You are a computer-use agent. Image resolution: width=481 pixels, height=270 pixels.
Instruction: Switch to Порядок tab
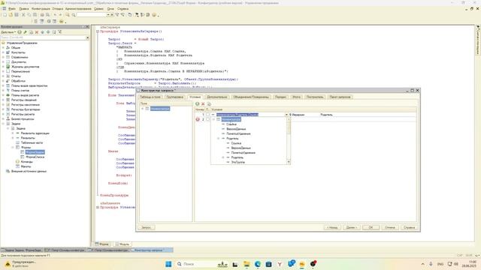pos(280,97)
